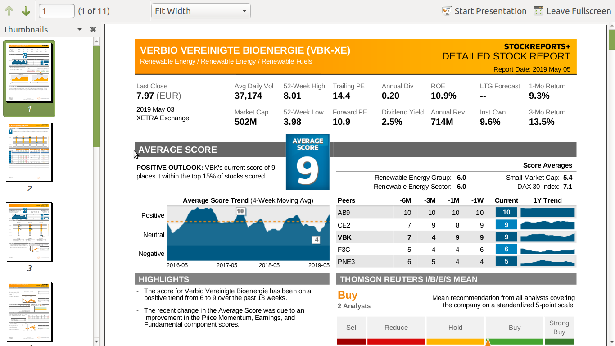Click peer row VBK

click(456, 237)
